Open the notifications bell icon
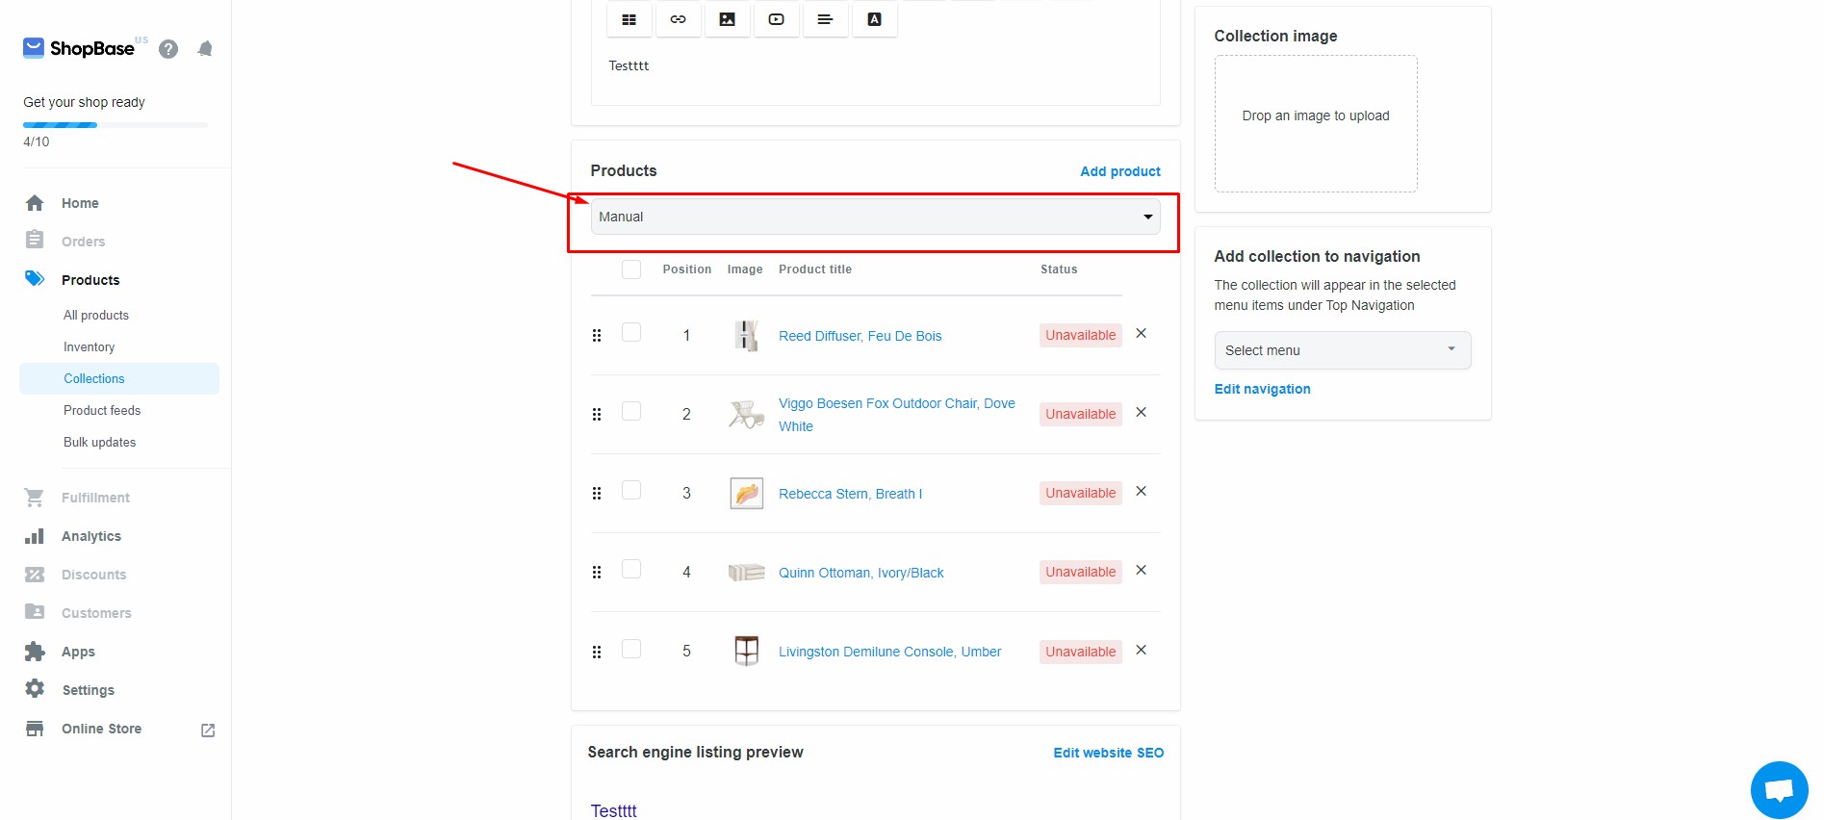The image size is (1824, 820). 205,49
